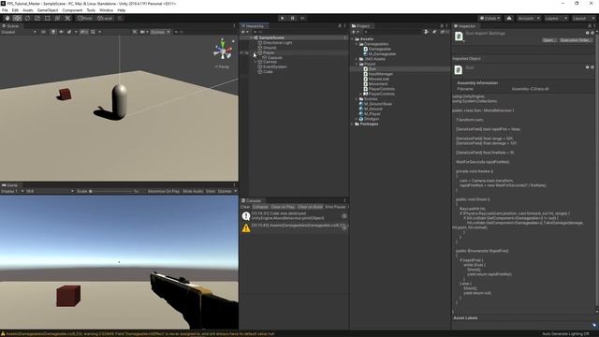Open the Collab dropdown
599x337 pixels.
(489, 19)
